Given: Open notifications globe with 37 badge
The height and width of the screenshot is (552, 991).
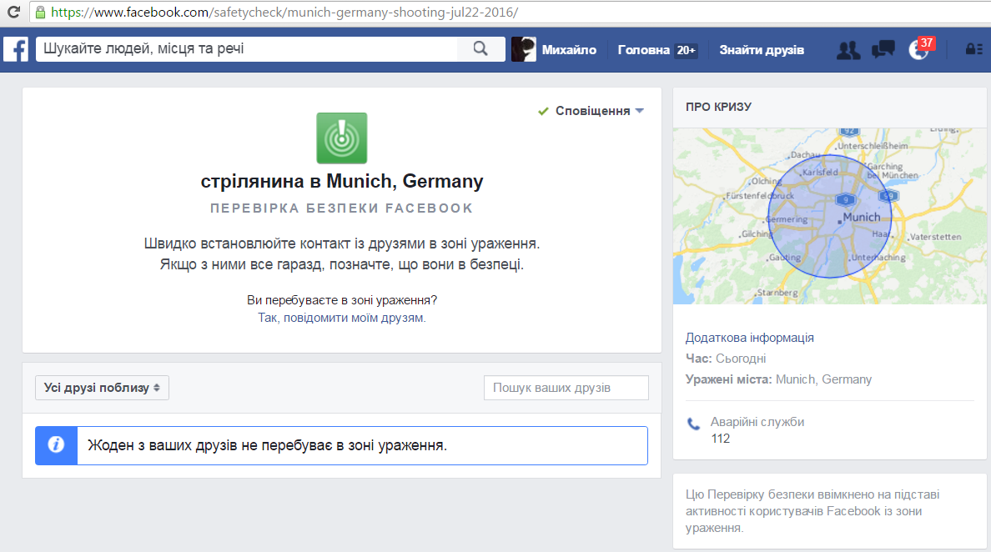Looking at the screenshot, I should tap(918, 50).
